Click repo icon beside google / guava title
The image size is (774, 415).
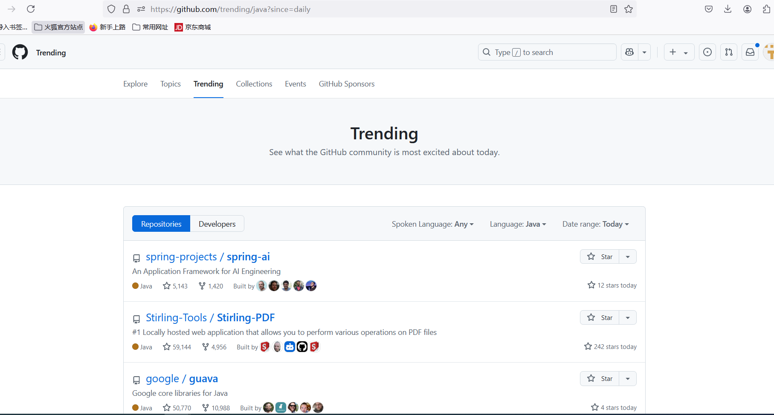pos(136,380)
